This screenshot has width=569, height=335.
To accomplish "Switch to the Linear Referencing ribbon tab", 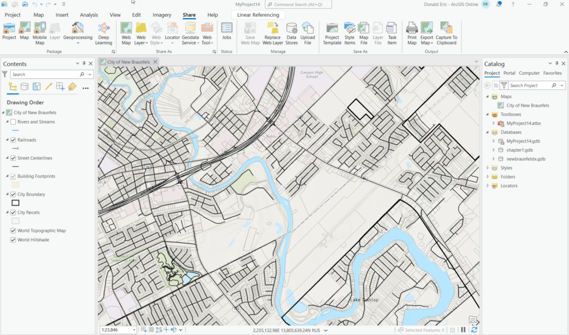I will (257, 14).
